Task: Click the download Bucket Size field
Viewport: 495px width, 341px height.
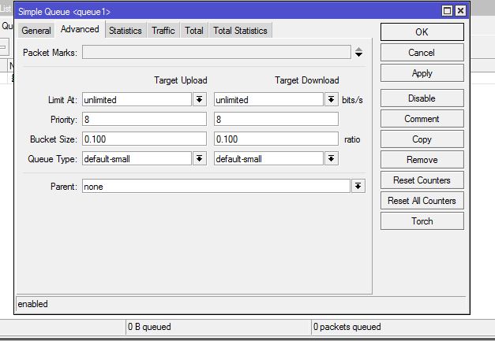Action: [x=276, y=139]
